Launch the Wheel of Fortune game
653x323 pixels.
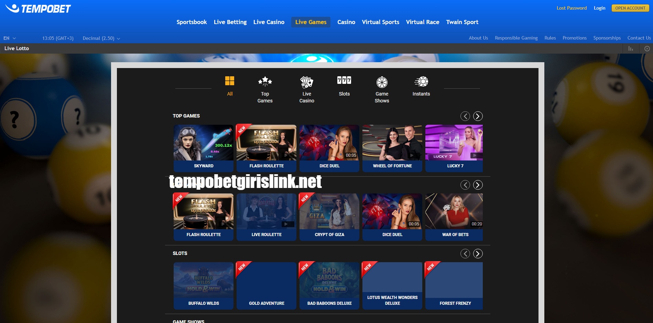(392, 148)
